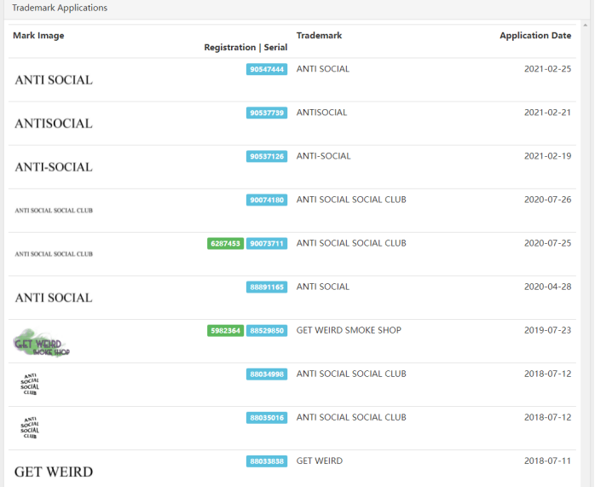
Task: Click application date 2018-07-12 beside 88034998
Action: point(547,374)
